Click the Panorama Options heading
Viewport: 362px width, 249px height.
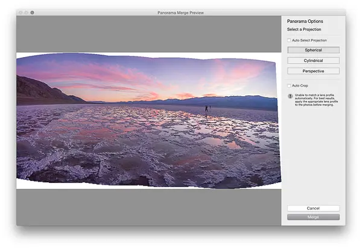(x=305, y=22)
